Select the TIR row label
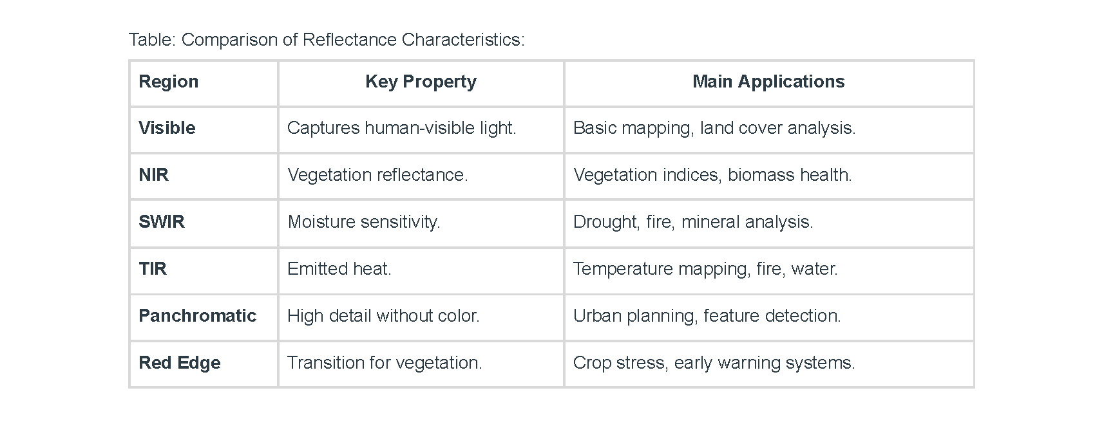 tap(153, 269)
